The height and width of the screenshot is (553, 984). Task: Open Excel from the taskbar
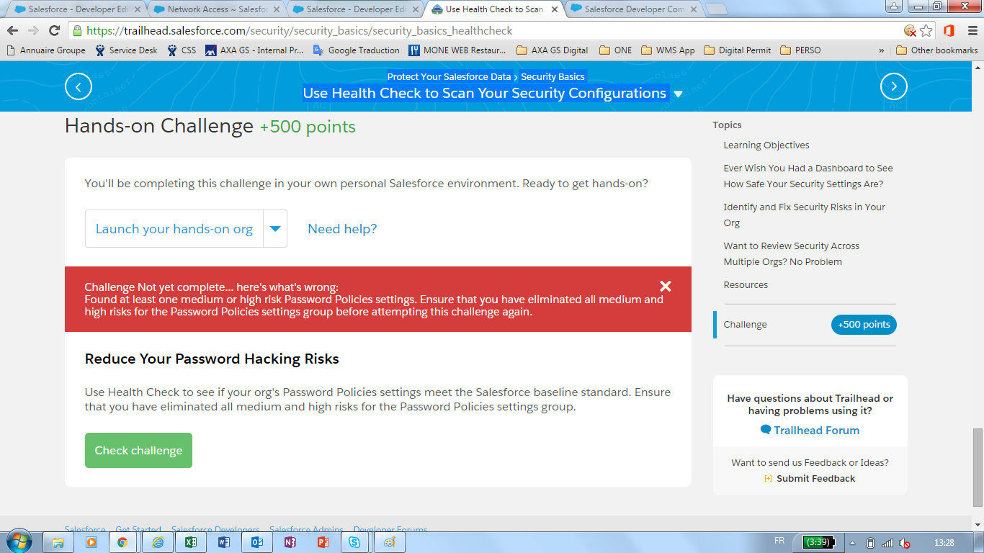pyautogui.click(x=191, y=542)
